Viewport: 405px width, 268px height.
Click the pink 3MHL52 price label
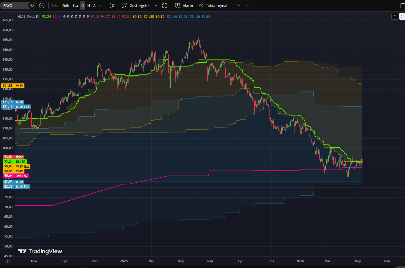16,176
